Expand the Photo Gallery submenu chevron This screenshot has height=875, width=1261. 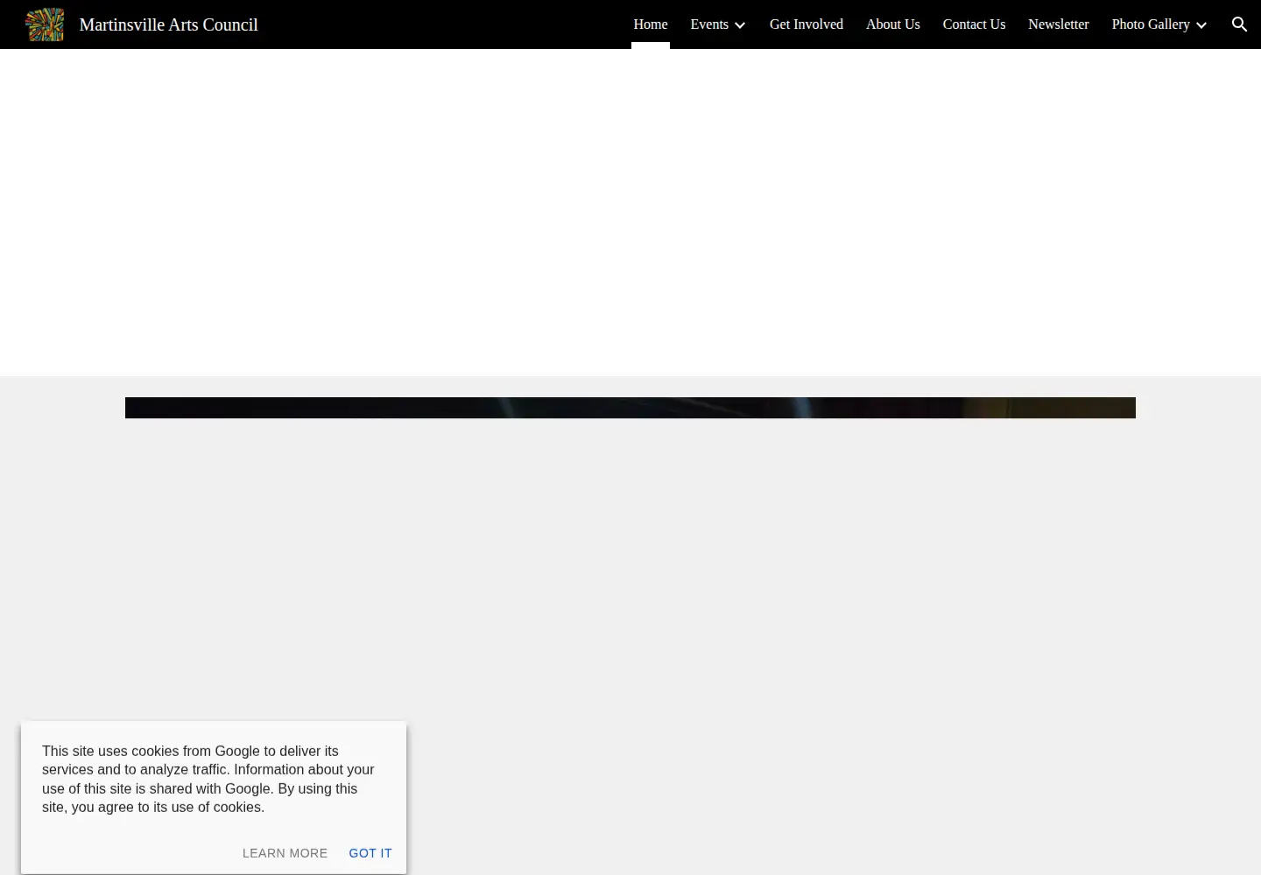pyautogui.click(x=1201, y=25)
